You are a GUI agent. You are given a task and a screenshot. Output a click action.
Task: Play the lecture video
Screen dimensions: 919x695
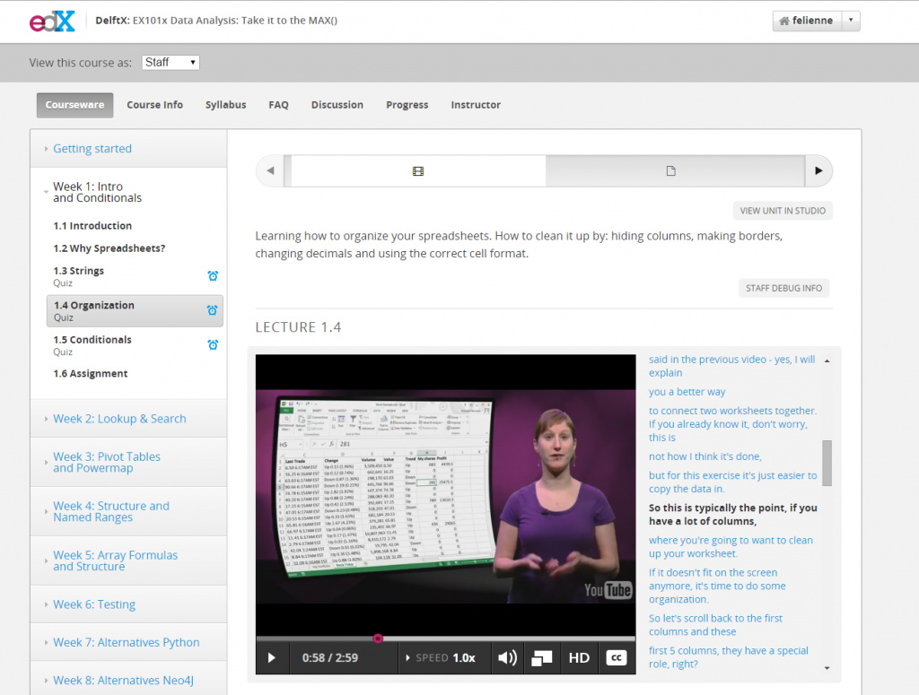pyautogui.click(x=272, y=658)
